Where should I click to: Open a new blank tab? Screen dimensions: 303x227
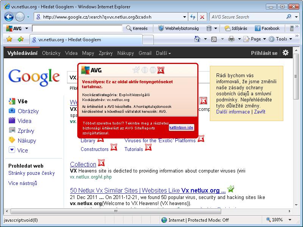tap(148, 40)
